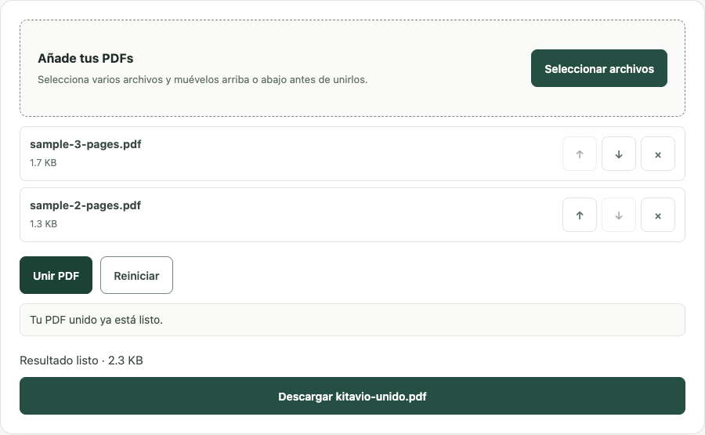Download kitavio-unido.pdf

352,396
